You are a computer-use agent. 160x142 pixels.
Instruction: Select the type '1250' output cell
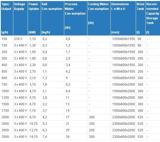point(5,98)
